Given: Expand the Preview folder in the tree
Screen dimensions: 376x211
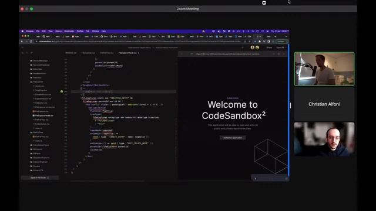Looking at the screenshot, I should [36, 166].
